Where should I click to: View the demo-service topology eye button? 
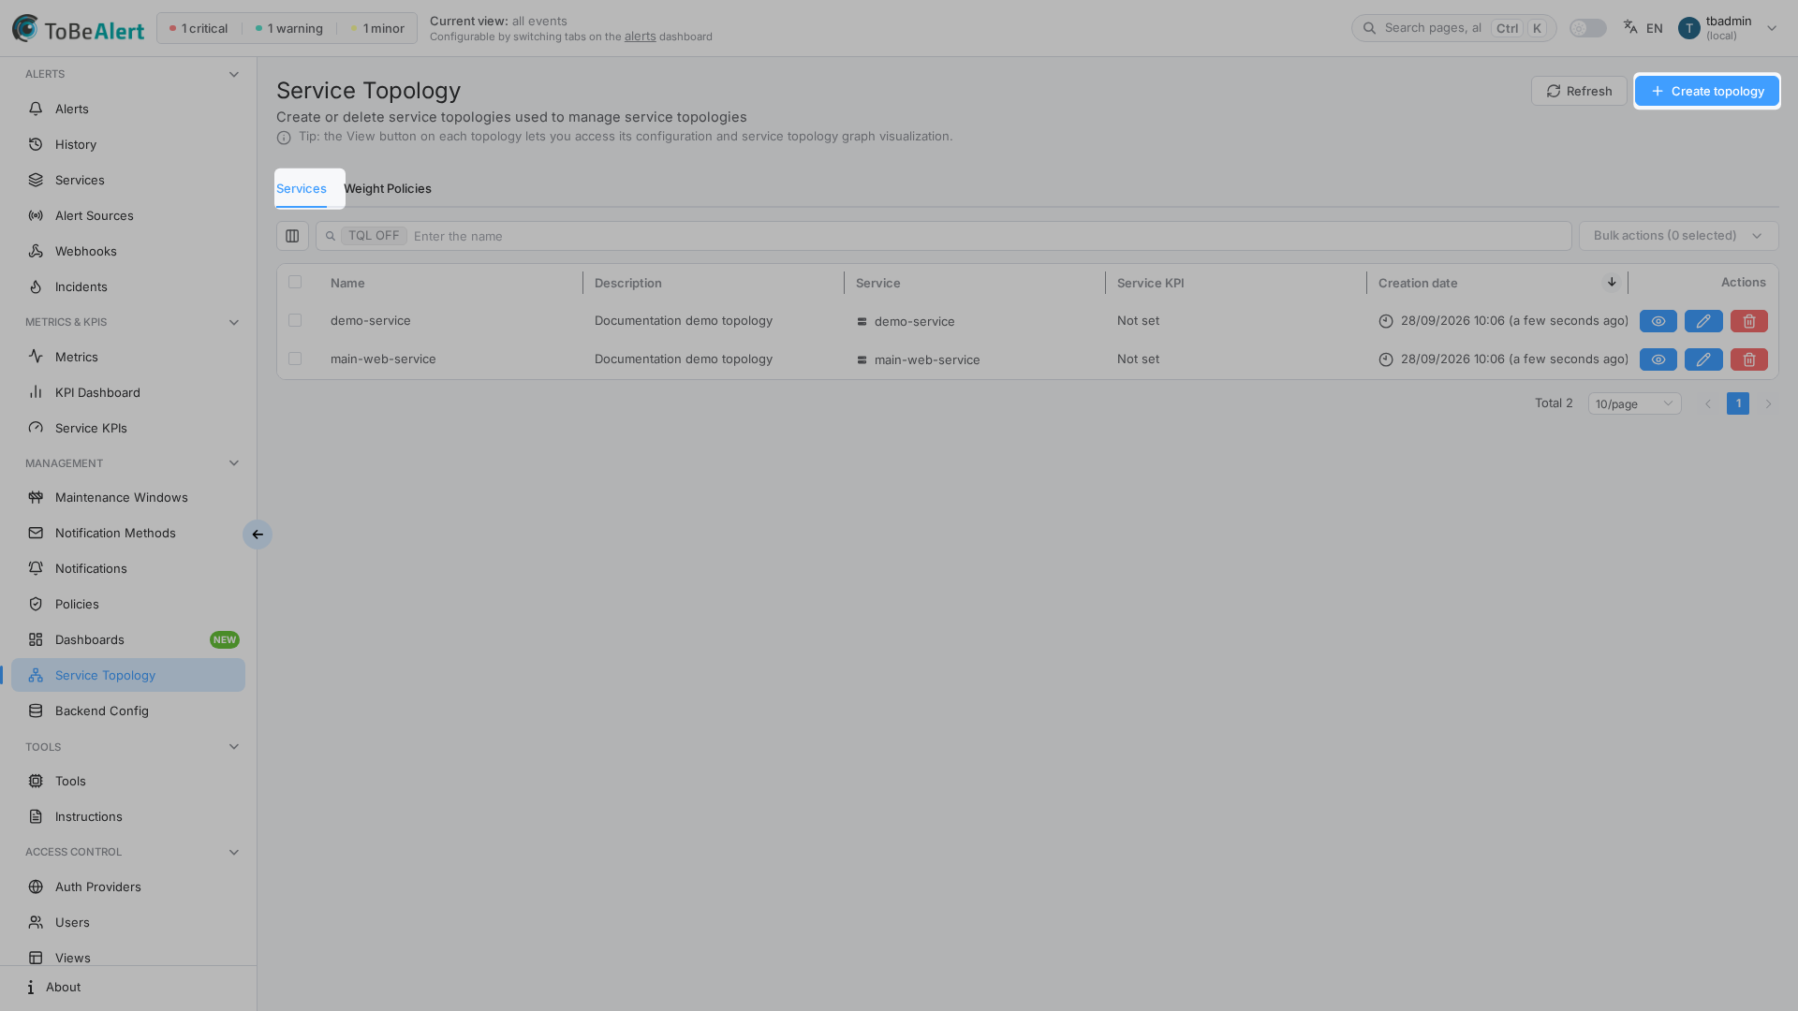pyautogui.click(x=1658, y=321)
